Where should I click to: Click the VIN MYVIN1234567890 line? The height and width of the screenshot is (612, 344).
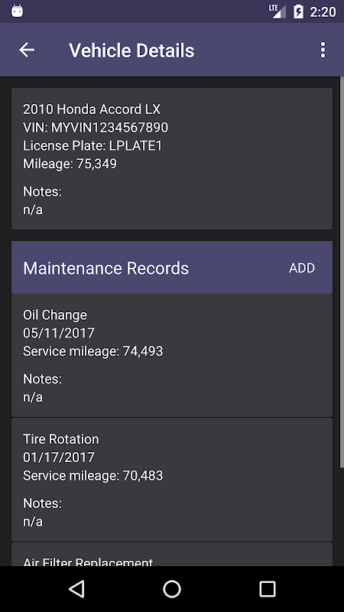[96, 127]
